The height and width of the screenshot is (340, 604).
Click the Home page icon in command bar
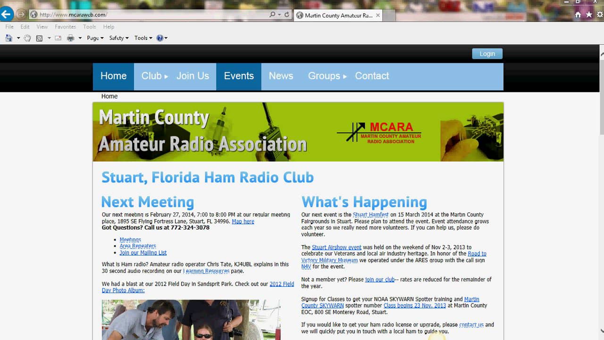pyautogui.click(x=9, y=38)
